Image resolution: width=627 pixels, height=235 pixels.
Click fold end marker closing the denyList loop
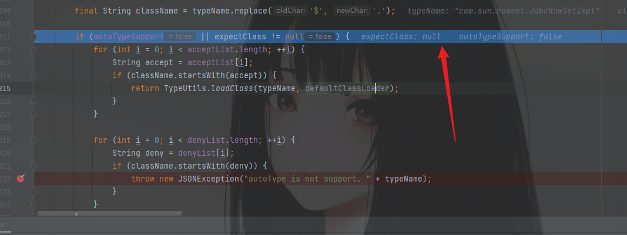coord(34,204)
